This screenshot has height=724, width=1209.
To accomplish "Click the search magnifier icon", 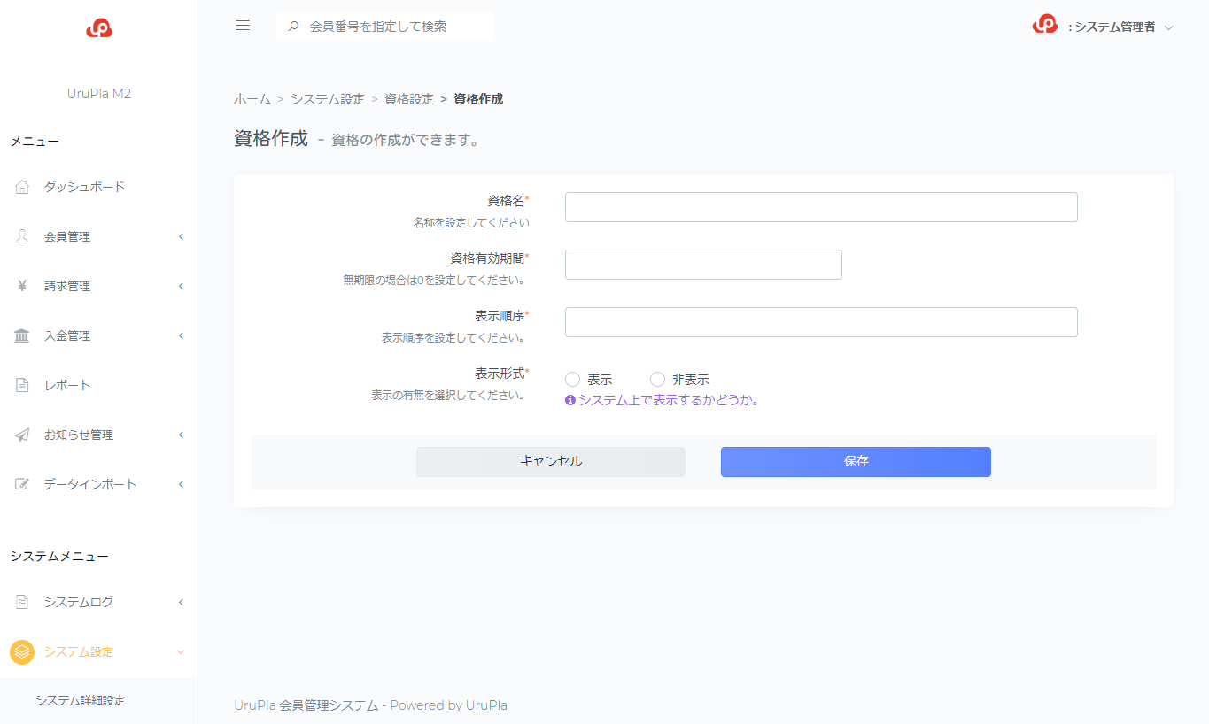I will pyautogui.click(x=294, y=27).
